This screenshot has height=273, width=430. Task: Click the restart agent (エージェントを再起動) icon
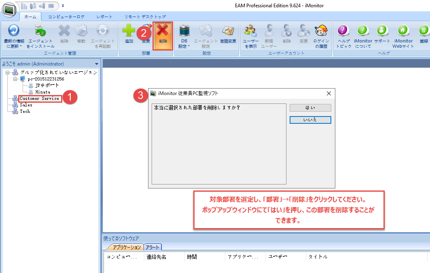click(x=103, y=31)
